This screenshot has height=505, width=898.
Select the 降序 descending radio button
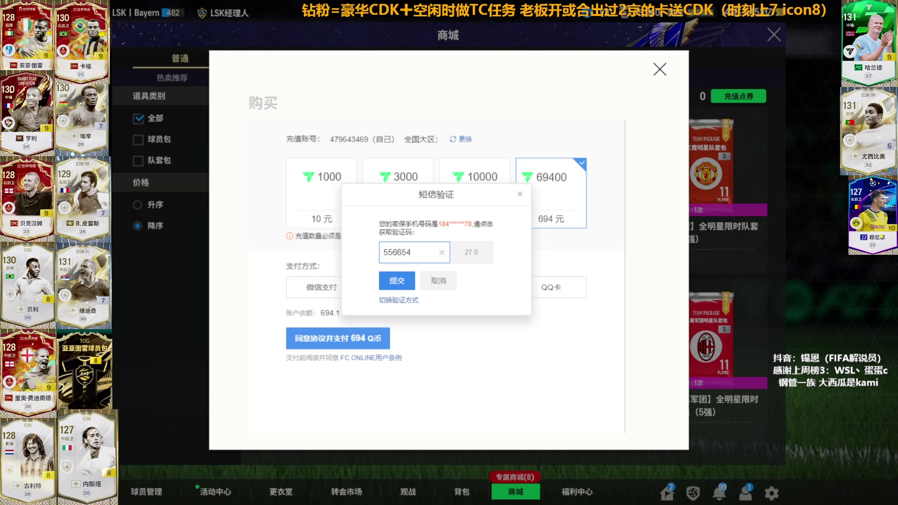tap(138, 226)
